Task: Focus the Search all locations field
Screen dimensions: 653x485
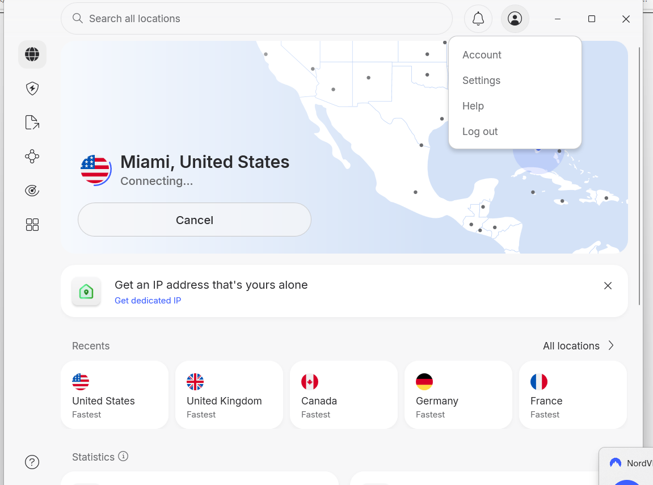Action: click(255, 19)
